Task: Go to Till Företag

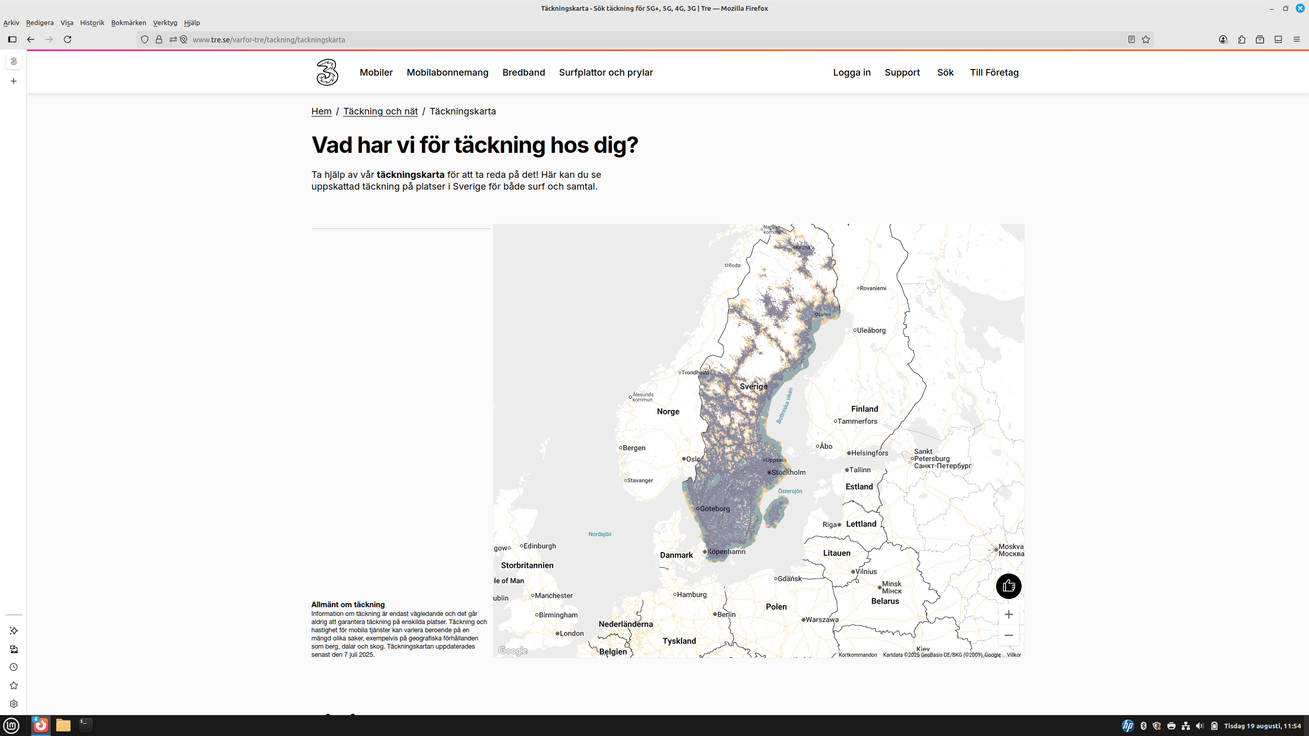Action: pos(994,73)
